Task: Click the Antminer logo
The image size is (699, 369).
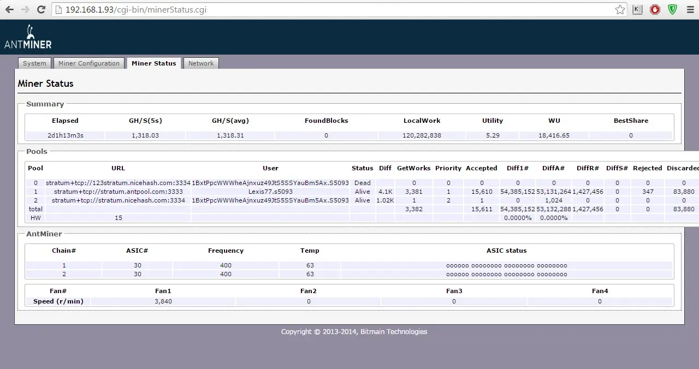Action: [28, 37]
